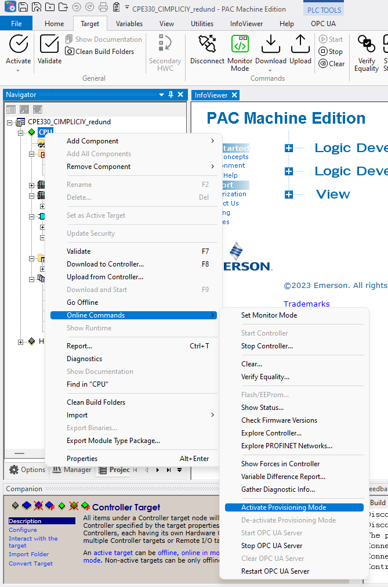
Task: Click the Close Project quick access icon
Action: click(50, 7)
